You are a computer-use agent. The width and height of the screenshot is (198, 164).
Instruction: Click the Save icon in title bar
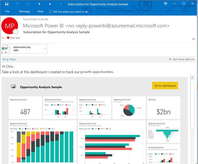7,4
